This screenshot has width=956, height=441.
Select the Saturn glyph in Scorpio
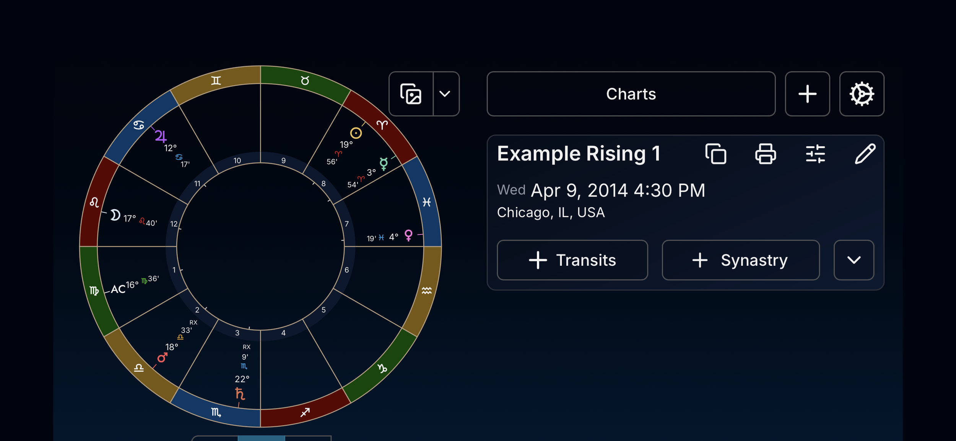click(240, 394)
